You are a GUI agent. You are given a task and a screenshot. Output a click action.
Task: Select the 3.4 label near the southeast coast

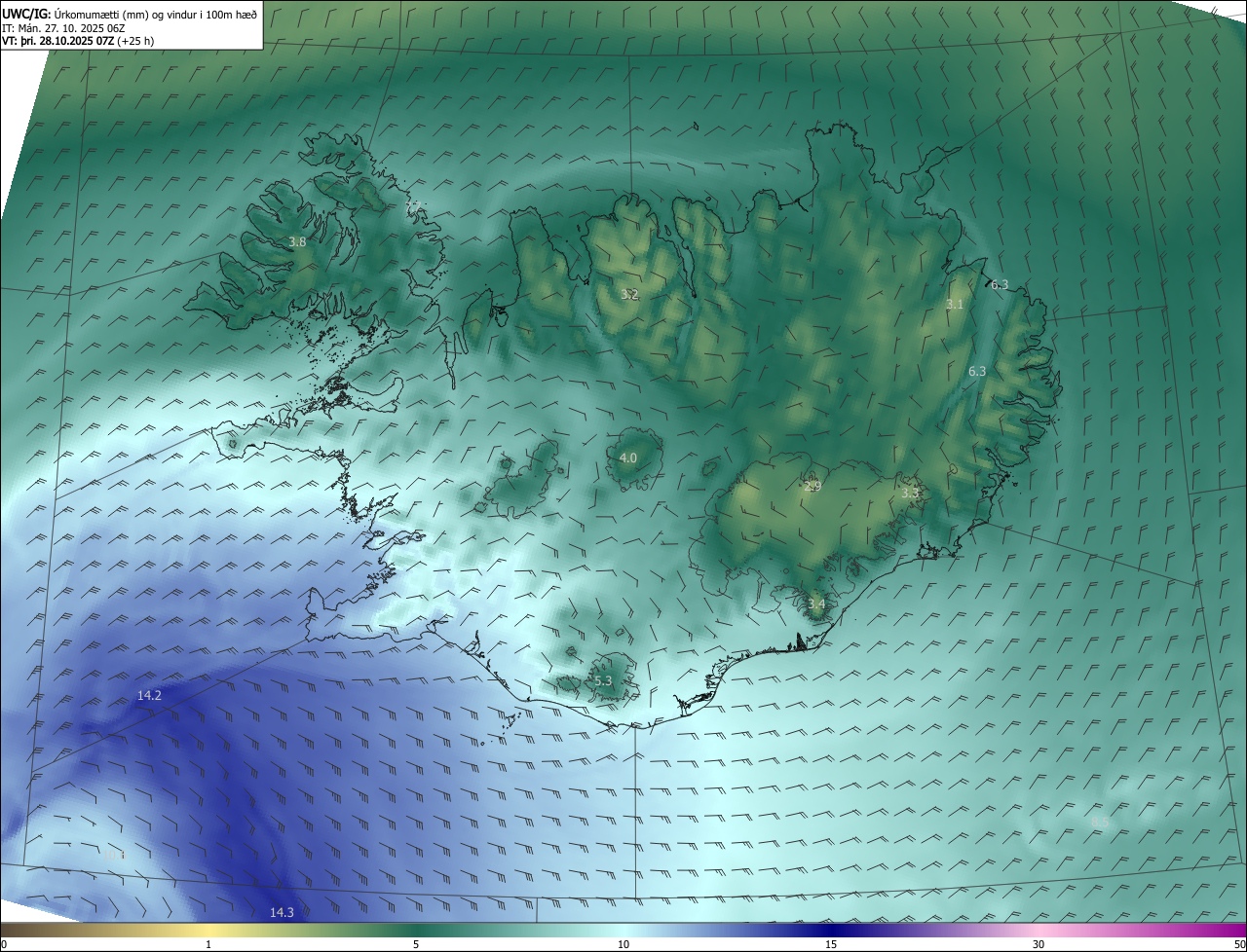pyautogui.click(x=816, y=604)
